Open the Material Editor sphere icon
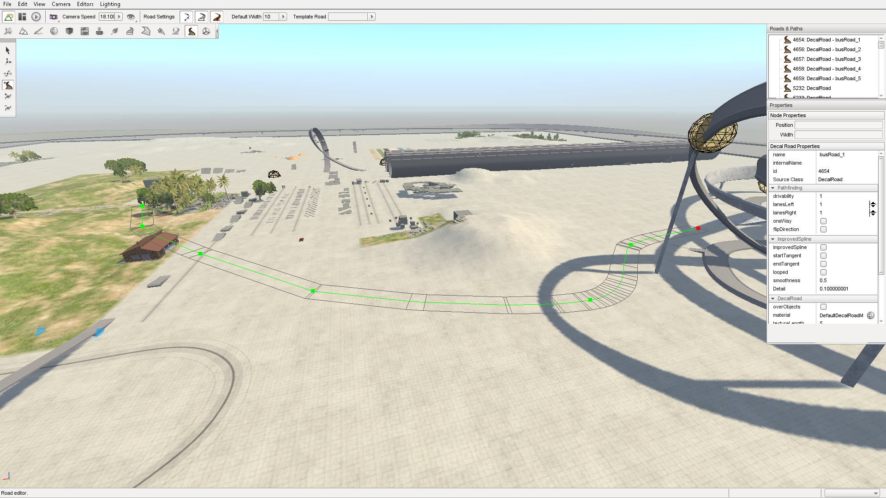This screenshot has width=886, height=498. [x=54, y=31]
